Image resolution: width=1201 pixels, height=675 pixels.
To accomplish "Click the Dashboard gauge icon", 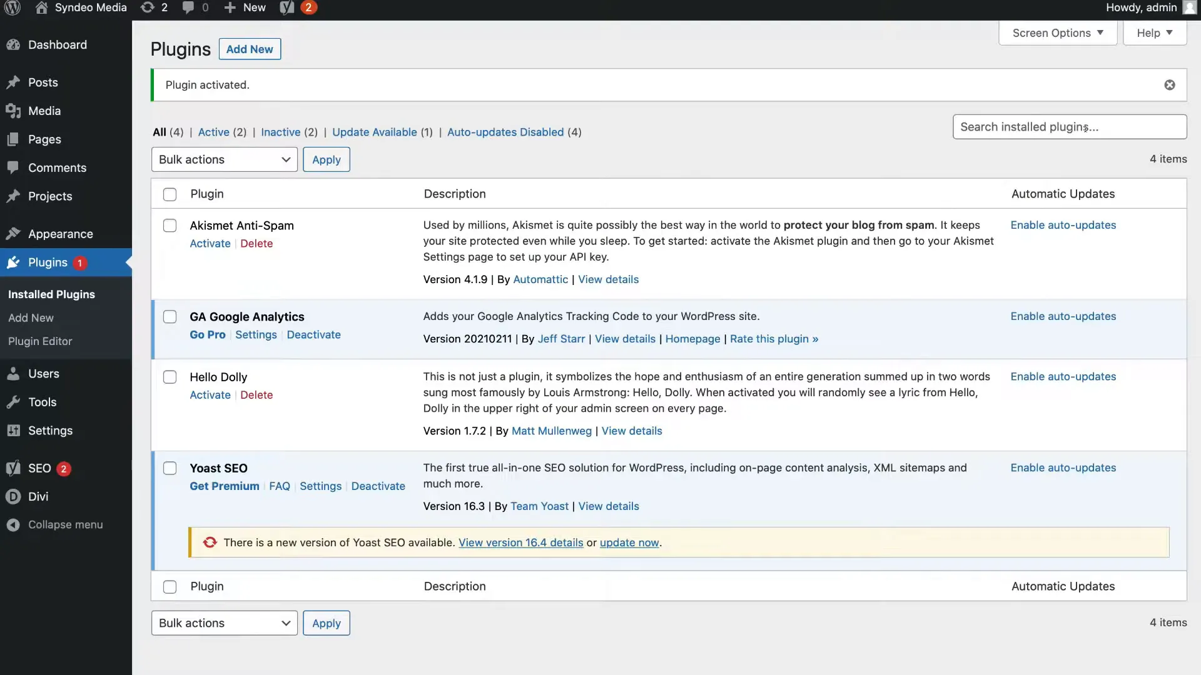I will 13,45.
